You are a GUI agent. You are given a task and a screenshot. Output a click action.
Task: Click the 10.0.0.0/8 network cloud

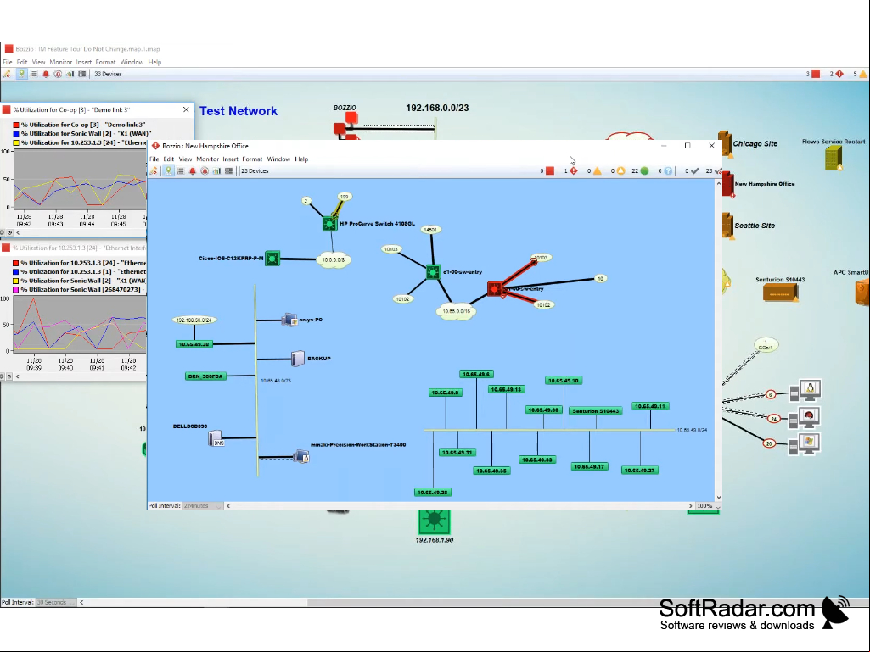(333, 259)
